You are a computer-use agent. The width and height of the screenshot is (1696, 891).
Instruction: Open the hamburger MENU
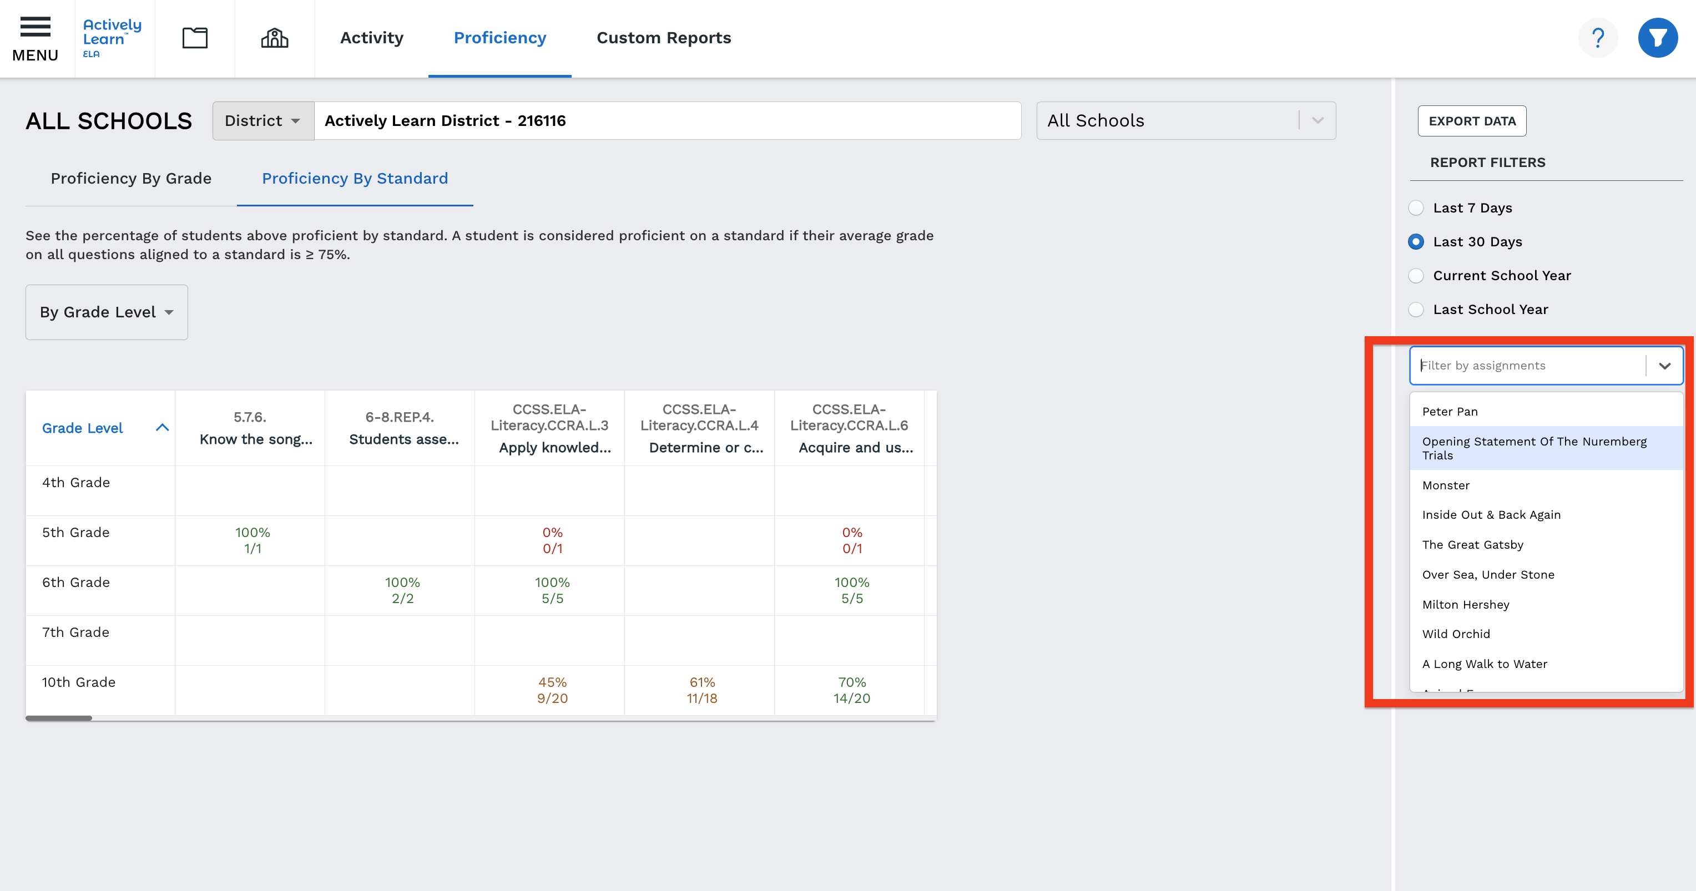pyautogui.click(x=36, y=38)
